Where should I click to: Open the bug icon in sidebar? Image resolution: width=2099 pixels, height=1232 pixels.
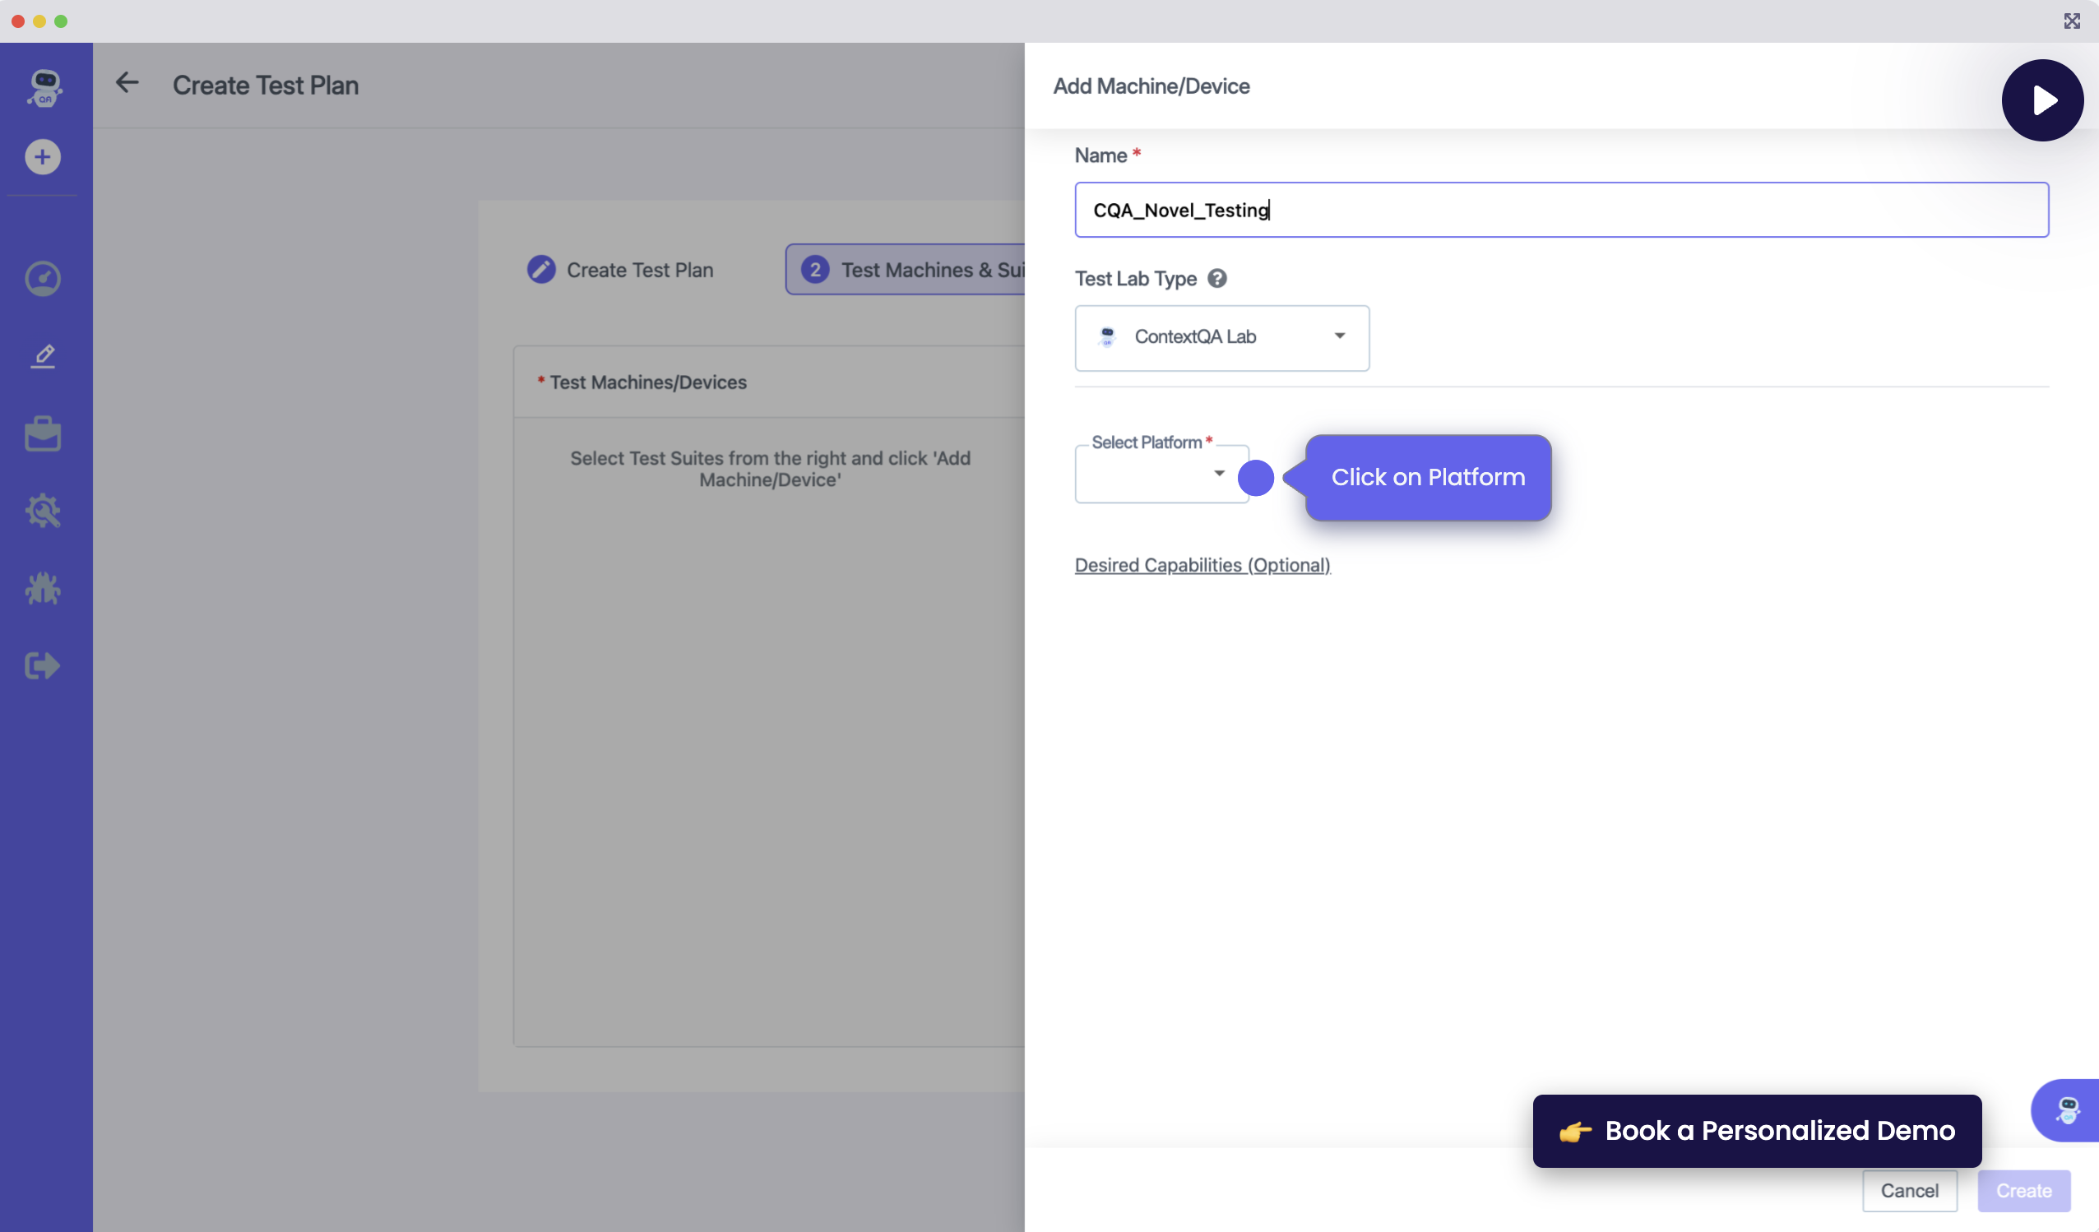[43, 588]
